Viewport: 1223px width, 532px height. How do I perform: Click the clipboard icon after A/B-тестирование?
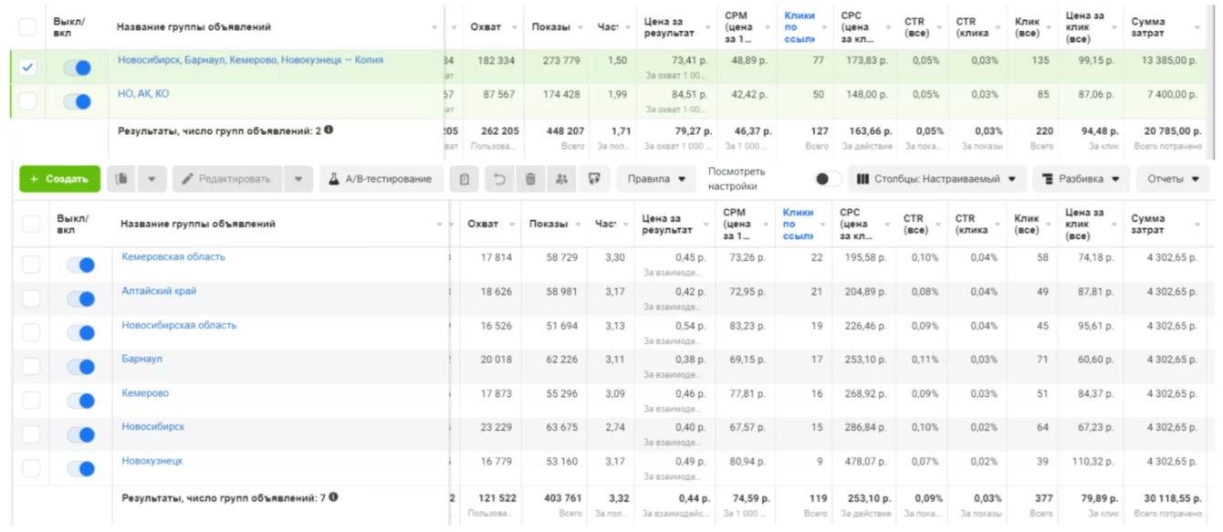tap(465, 180)
